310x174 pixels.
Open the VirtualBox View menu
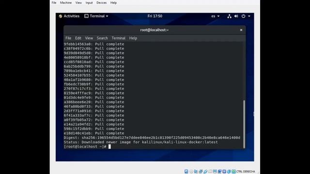point(78,3)
